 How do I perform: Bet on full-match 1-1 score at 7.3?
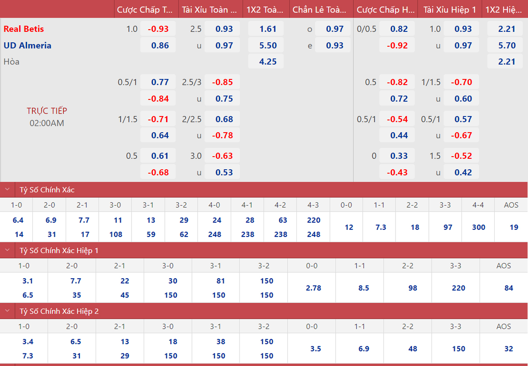(380, 227)
